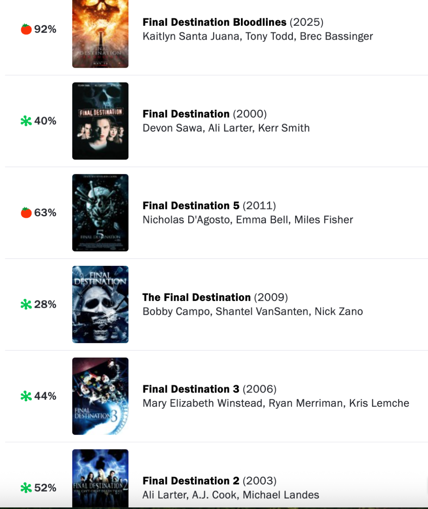Image resolution: width=428 pixels, height=509 pixels.
Task: Click the 28% Tomatometer score
Action: coord(45,304)
